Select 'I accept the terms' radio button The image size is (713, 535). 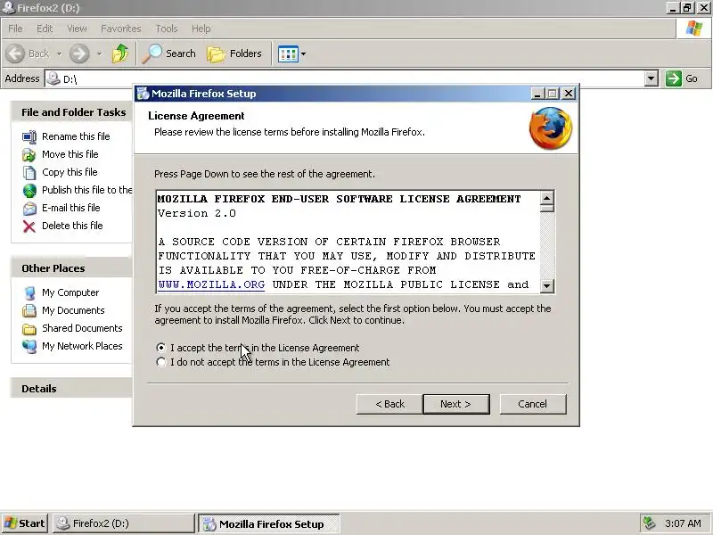(161, 348)
